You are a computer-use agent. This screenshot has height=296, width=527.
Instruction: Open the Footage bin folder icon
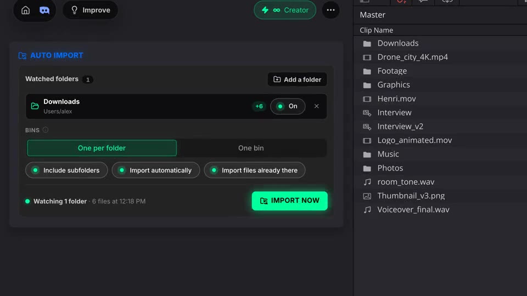(x=367, y=71)
